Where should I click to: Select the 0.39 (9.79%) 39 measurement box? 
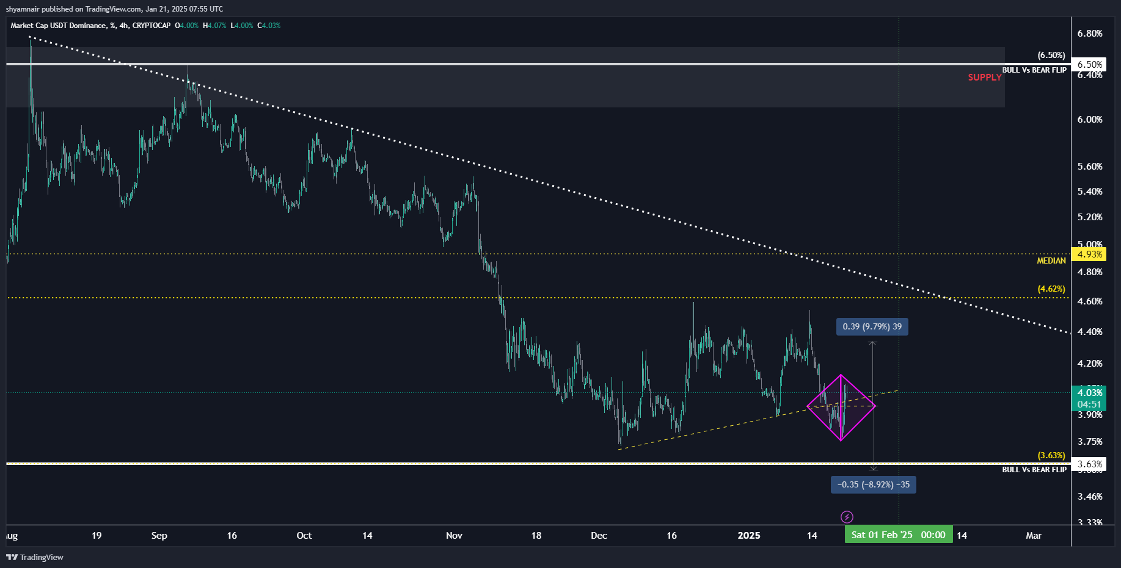(872, 326)
